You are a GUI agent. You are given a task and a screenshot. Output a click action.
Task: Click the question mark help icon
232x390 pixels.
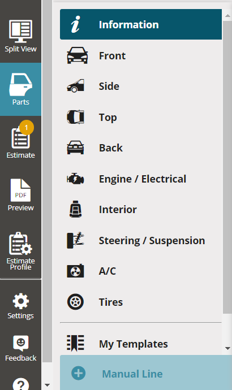[21, 384]
